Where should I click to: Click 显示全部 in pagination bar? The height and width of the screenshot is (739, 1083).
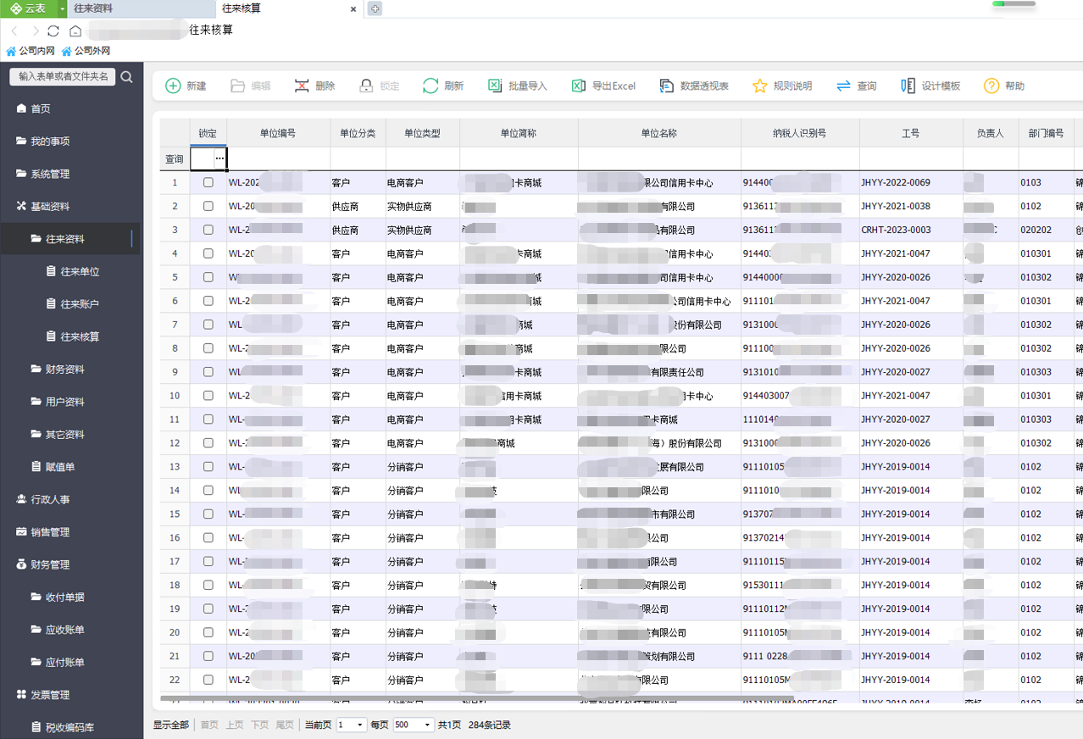coord(170,725)
